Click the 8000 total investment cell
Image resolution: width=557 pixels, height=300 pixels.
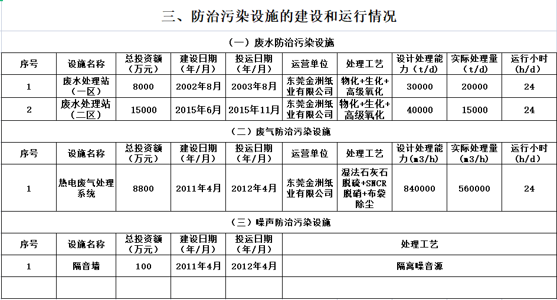pyautogui.click(x=143, y=87)
